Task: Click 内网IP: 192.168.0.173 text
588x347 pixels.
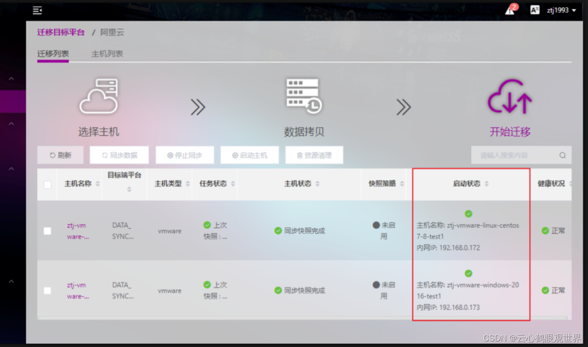Action: coord(448,307)
